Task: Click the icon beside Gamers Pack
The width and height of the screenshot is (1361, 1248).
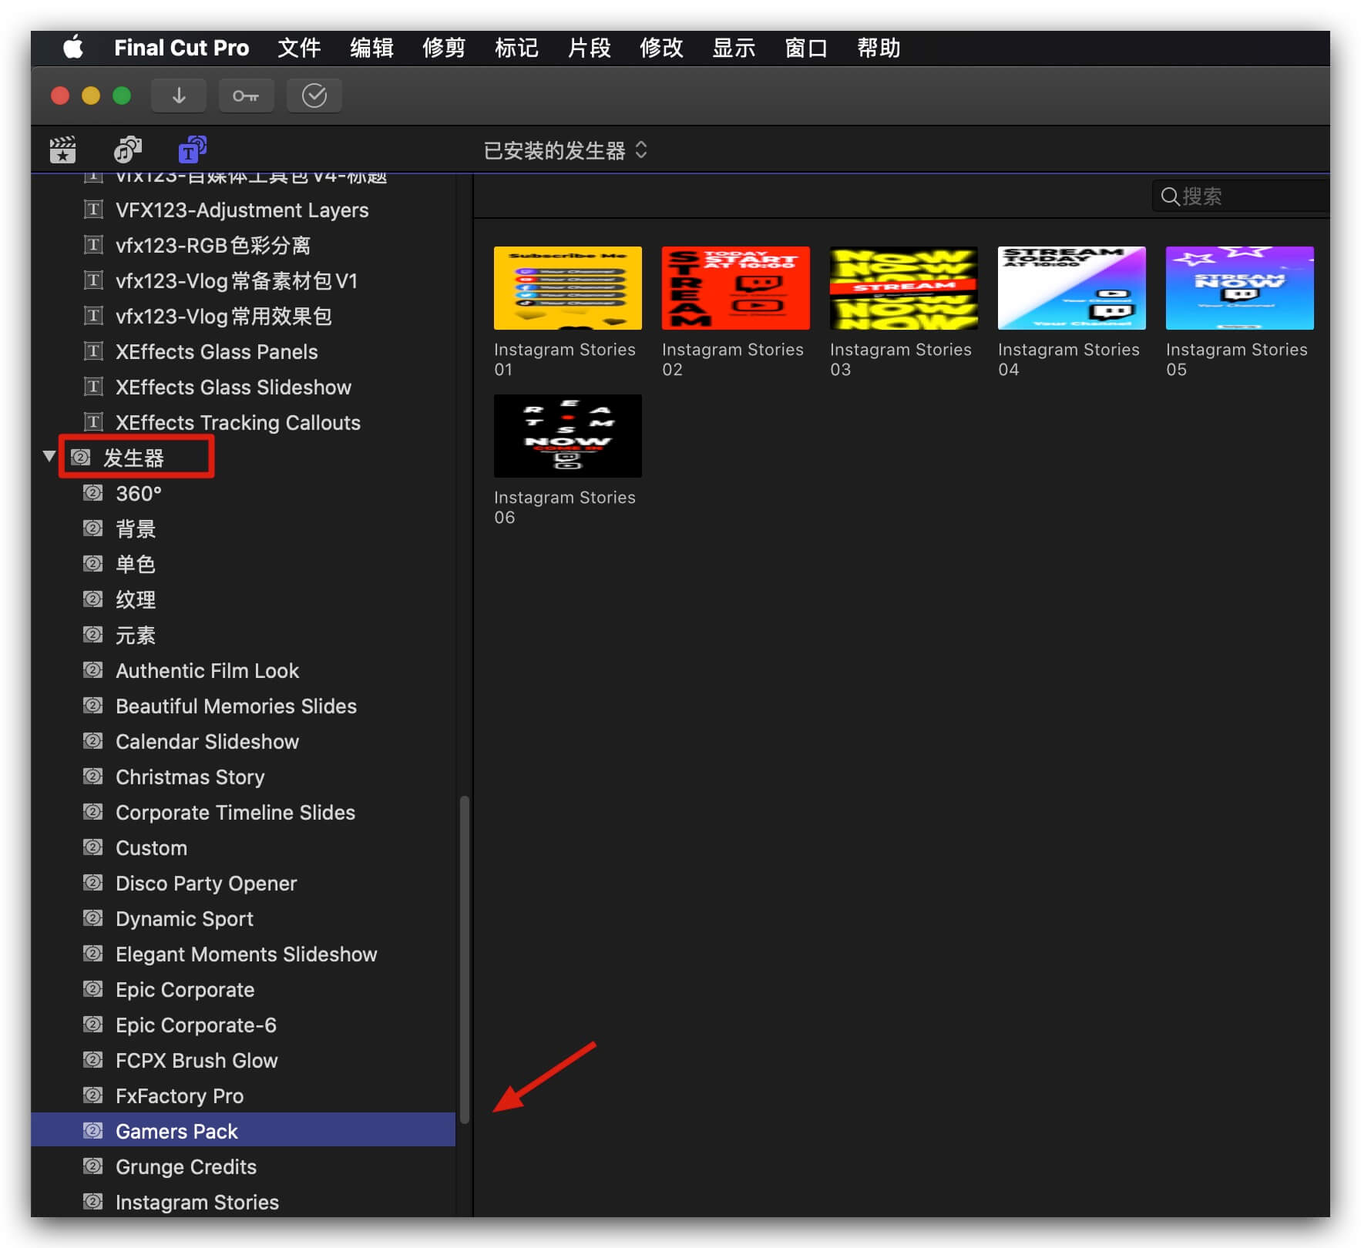Action: [93, 1131]
